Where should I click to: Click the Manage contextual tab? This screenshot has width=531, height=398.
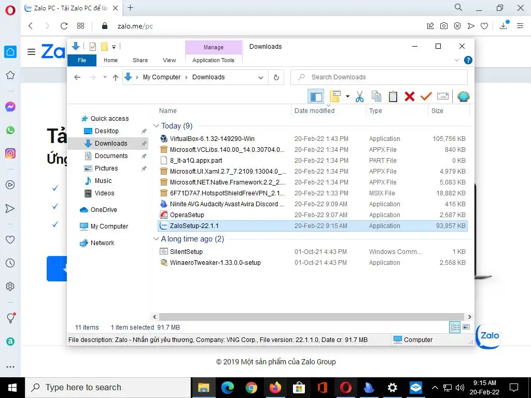[213, 47]
